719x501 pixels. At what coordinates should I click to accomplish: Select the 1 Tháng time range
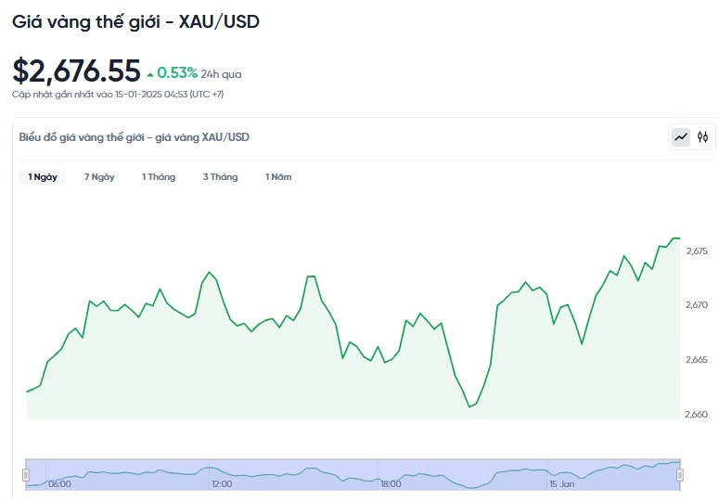point(159,177)
